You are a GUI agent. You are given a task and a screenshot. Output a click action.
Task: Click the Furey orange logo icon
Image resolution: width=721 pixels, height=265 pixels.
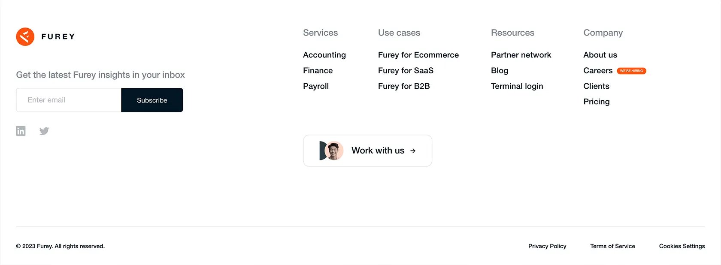click(x=25, y=37)
